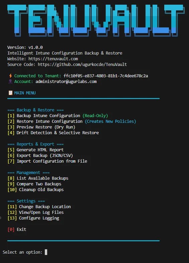Click the account administrator@ugurlabs.com
The image size is (189, 263).
pyautogui.click(x=66, y=82)
